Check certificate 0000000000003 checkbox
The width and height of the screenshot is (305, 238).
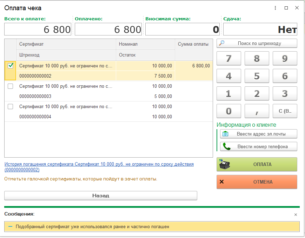(10, 86)
